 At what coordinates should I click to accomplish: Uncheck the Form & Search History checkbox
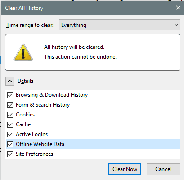[10, 105]
